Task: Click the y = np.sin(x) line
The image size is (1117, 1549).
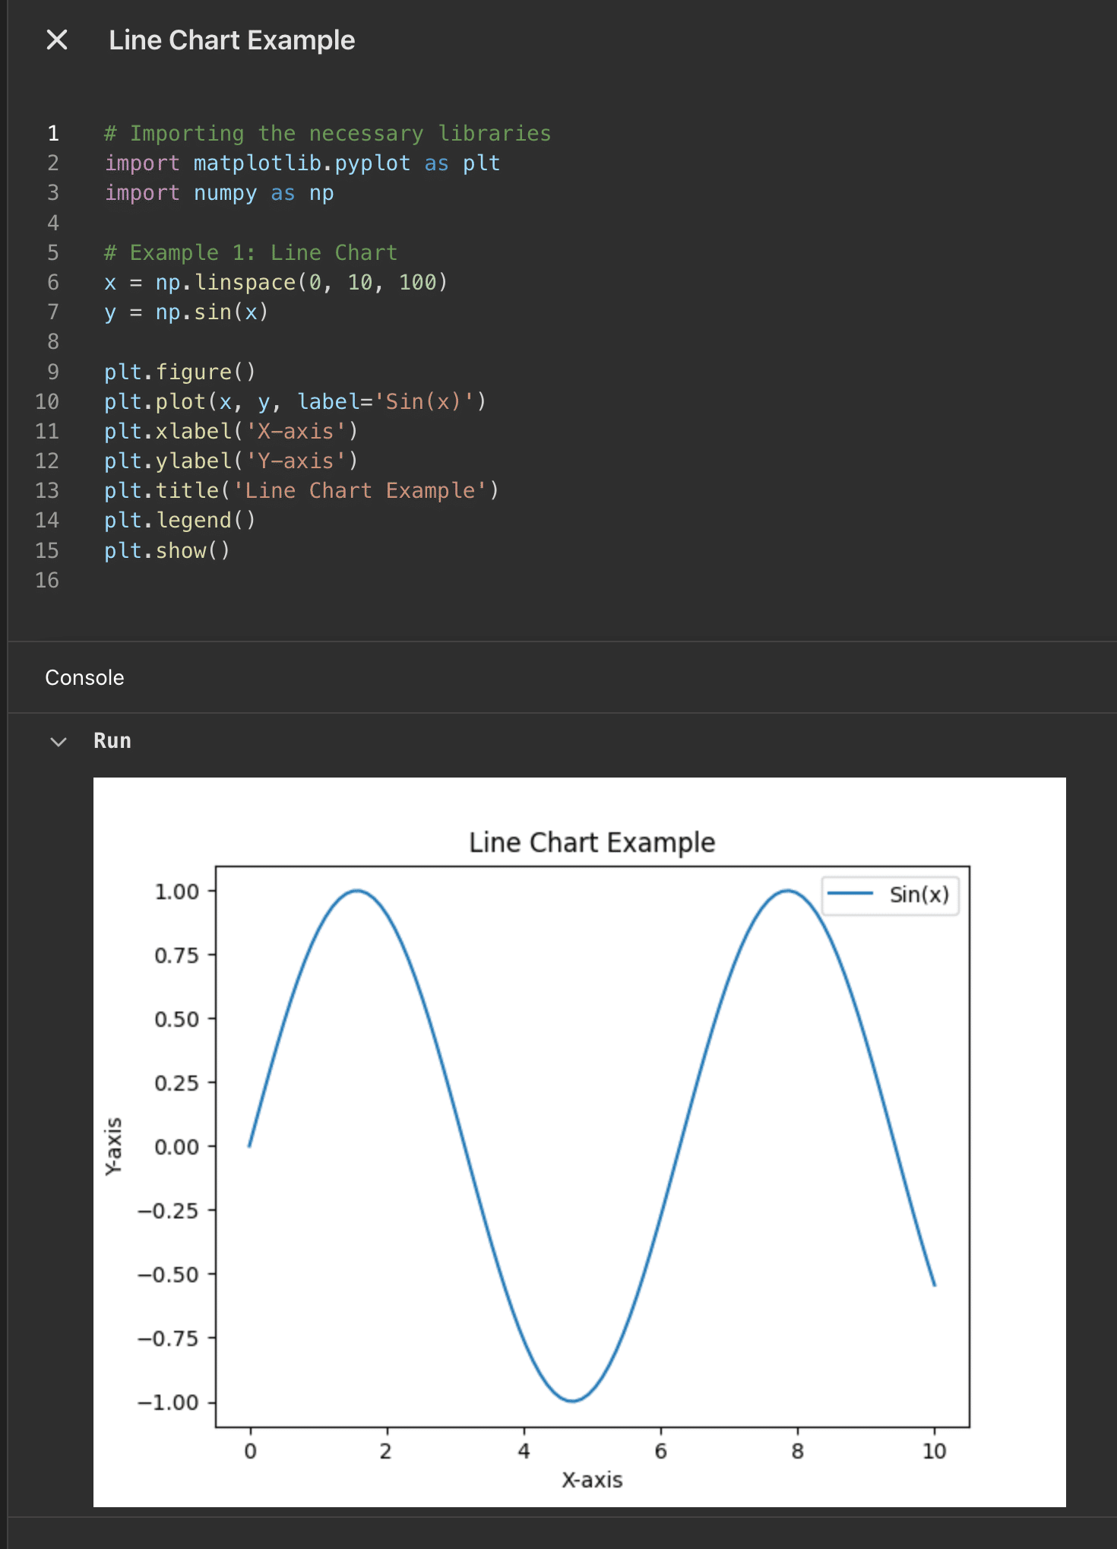Action: point(186,312)
